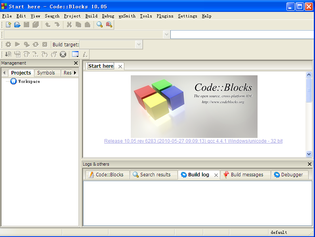Close the Start here tab
315x237 pixels.
(120, 67)
